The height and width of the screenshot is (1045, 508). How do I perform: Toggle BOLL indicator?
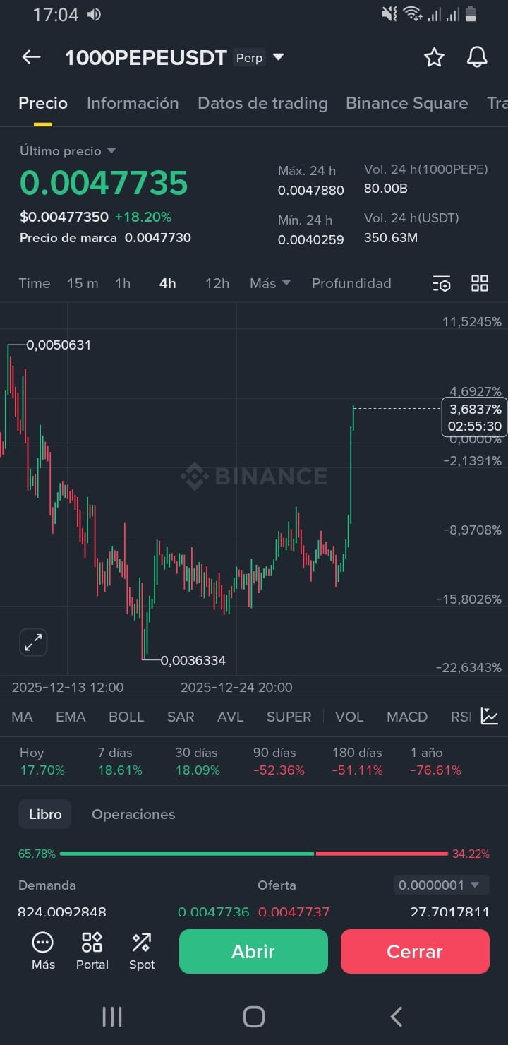click(126, 717)
